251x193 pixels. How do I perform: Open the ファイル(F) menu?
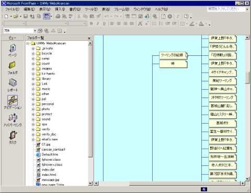coord(12,9)
